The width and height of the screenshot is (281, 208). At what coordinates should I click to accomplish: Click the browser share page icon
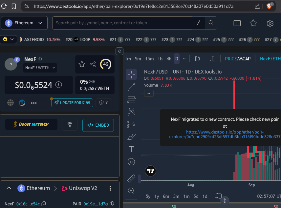click(x=257, y=6)
